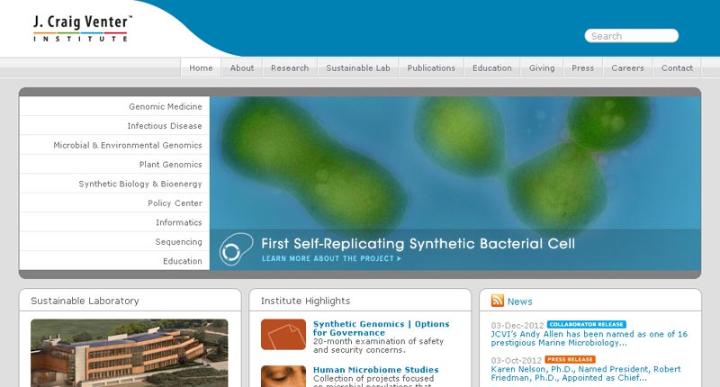
Task: Open Plant Genomics research area
Action: tap(114, 165)
